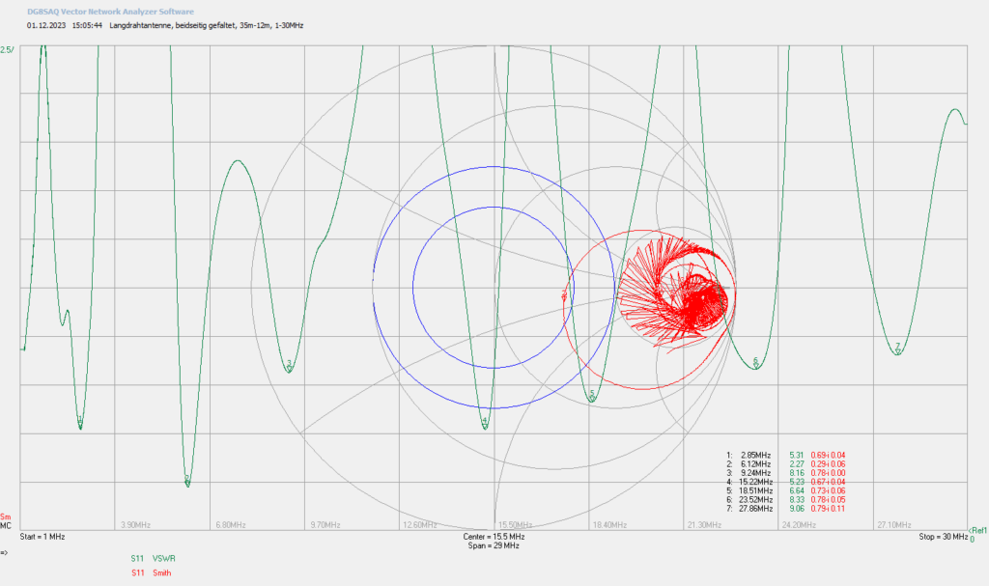989x586 pixels.
Task: Select marker 7 near 27.86MHz dip
Action: coord(897,348)
